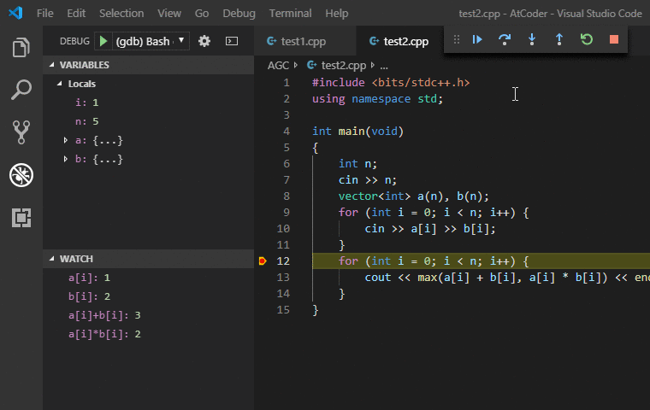Screen dimensions: 650x410
Task: Restart the debugging session
Action: 586,39
